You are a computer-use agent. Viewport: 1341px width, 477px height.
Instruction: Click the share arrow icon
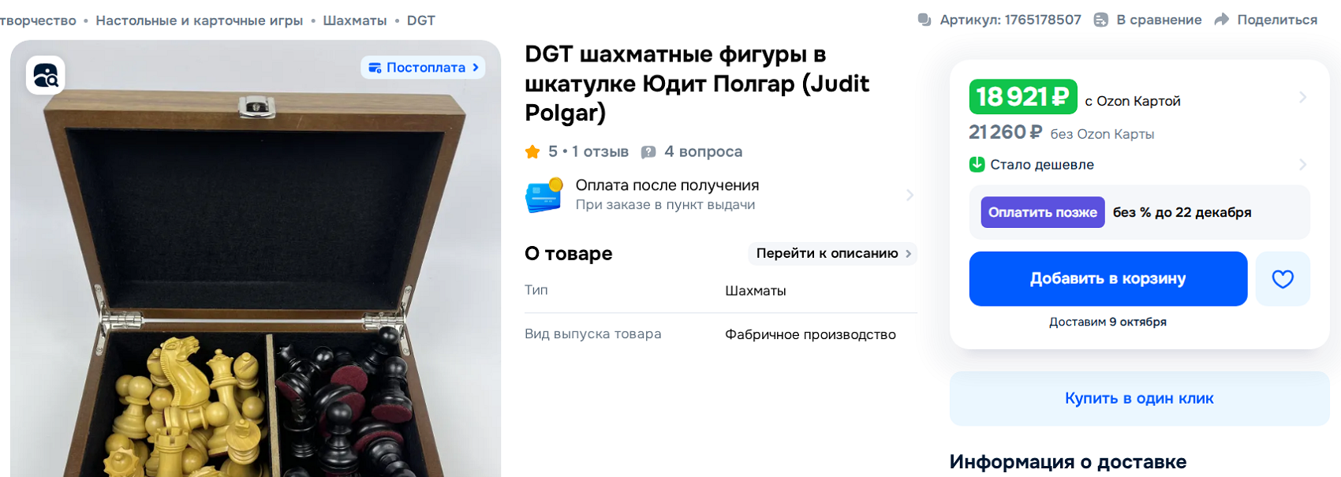(x=1222, y=20)
